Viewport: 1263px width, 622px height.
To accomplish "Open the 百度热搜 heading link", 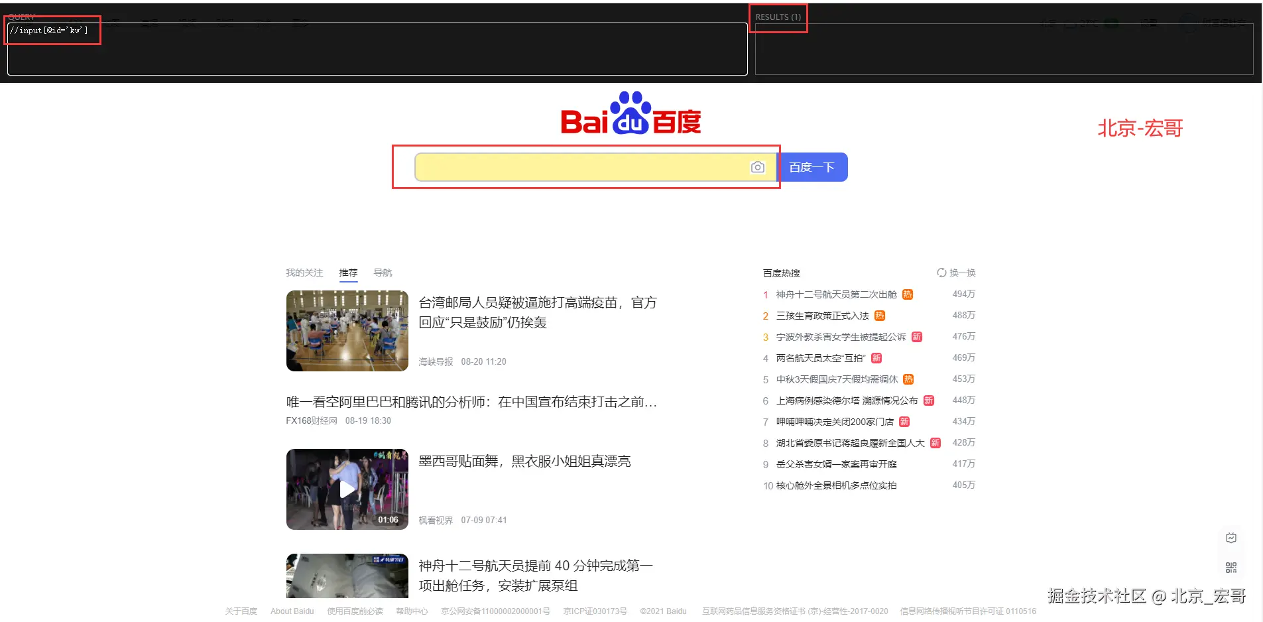I will [782, 273].
